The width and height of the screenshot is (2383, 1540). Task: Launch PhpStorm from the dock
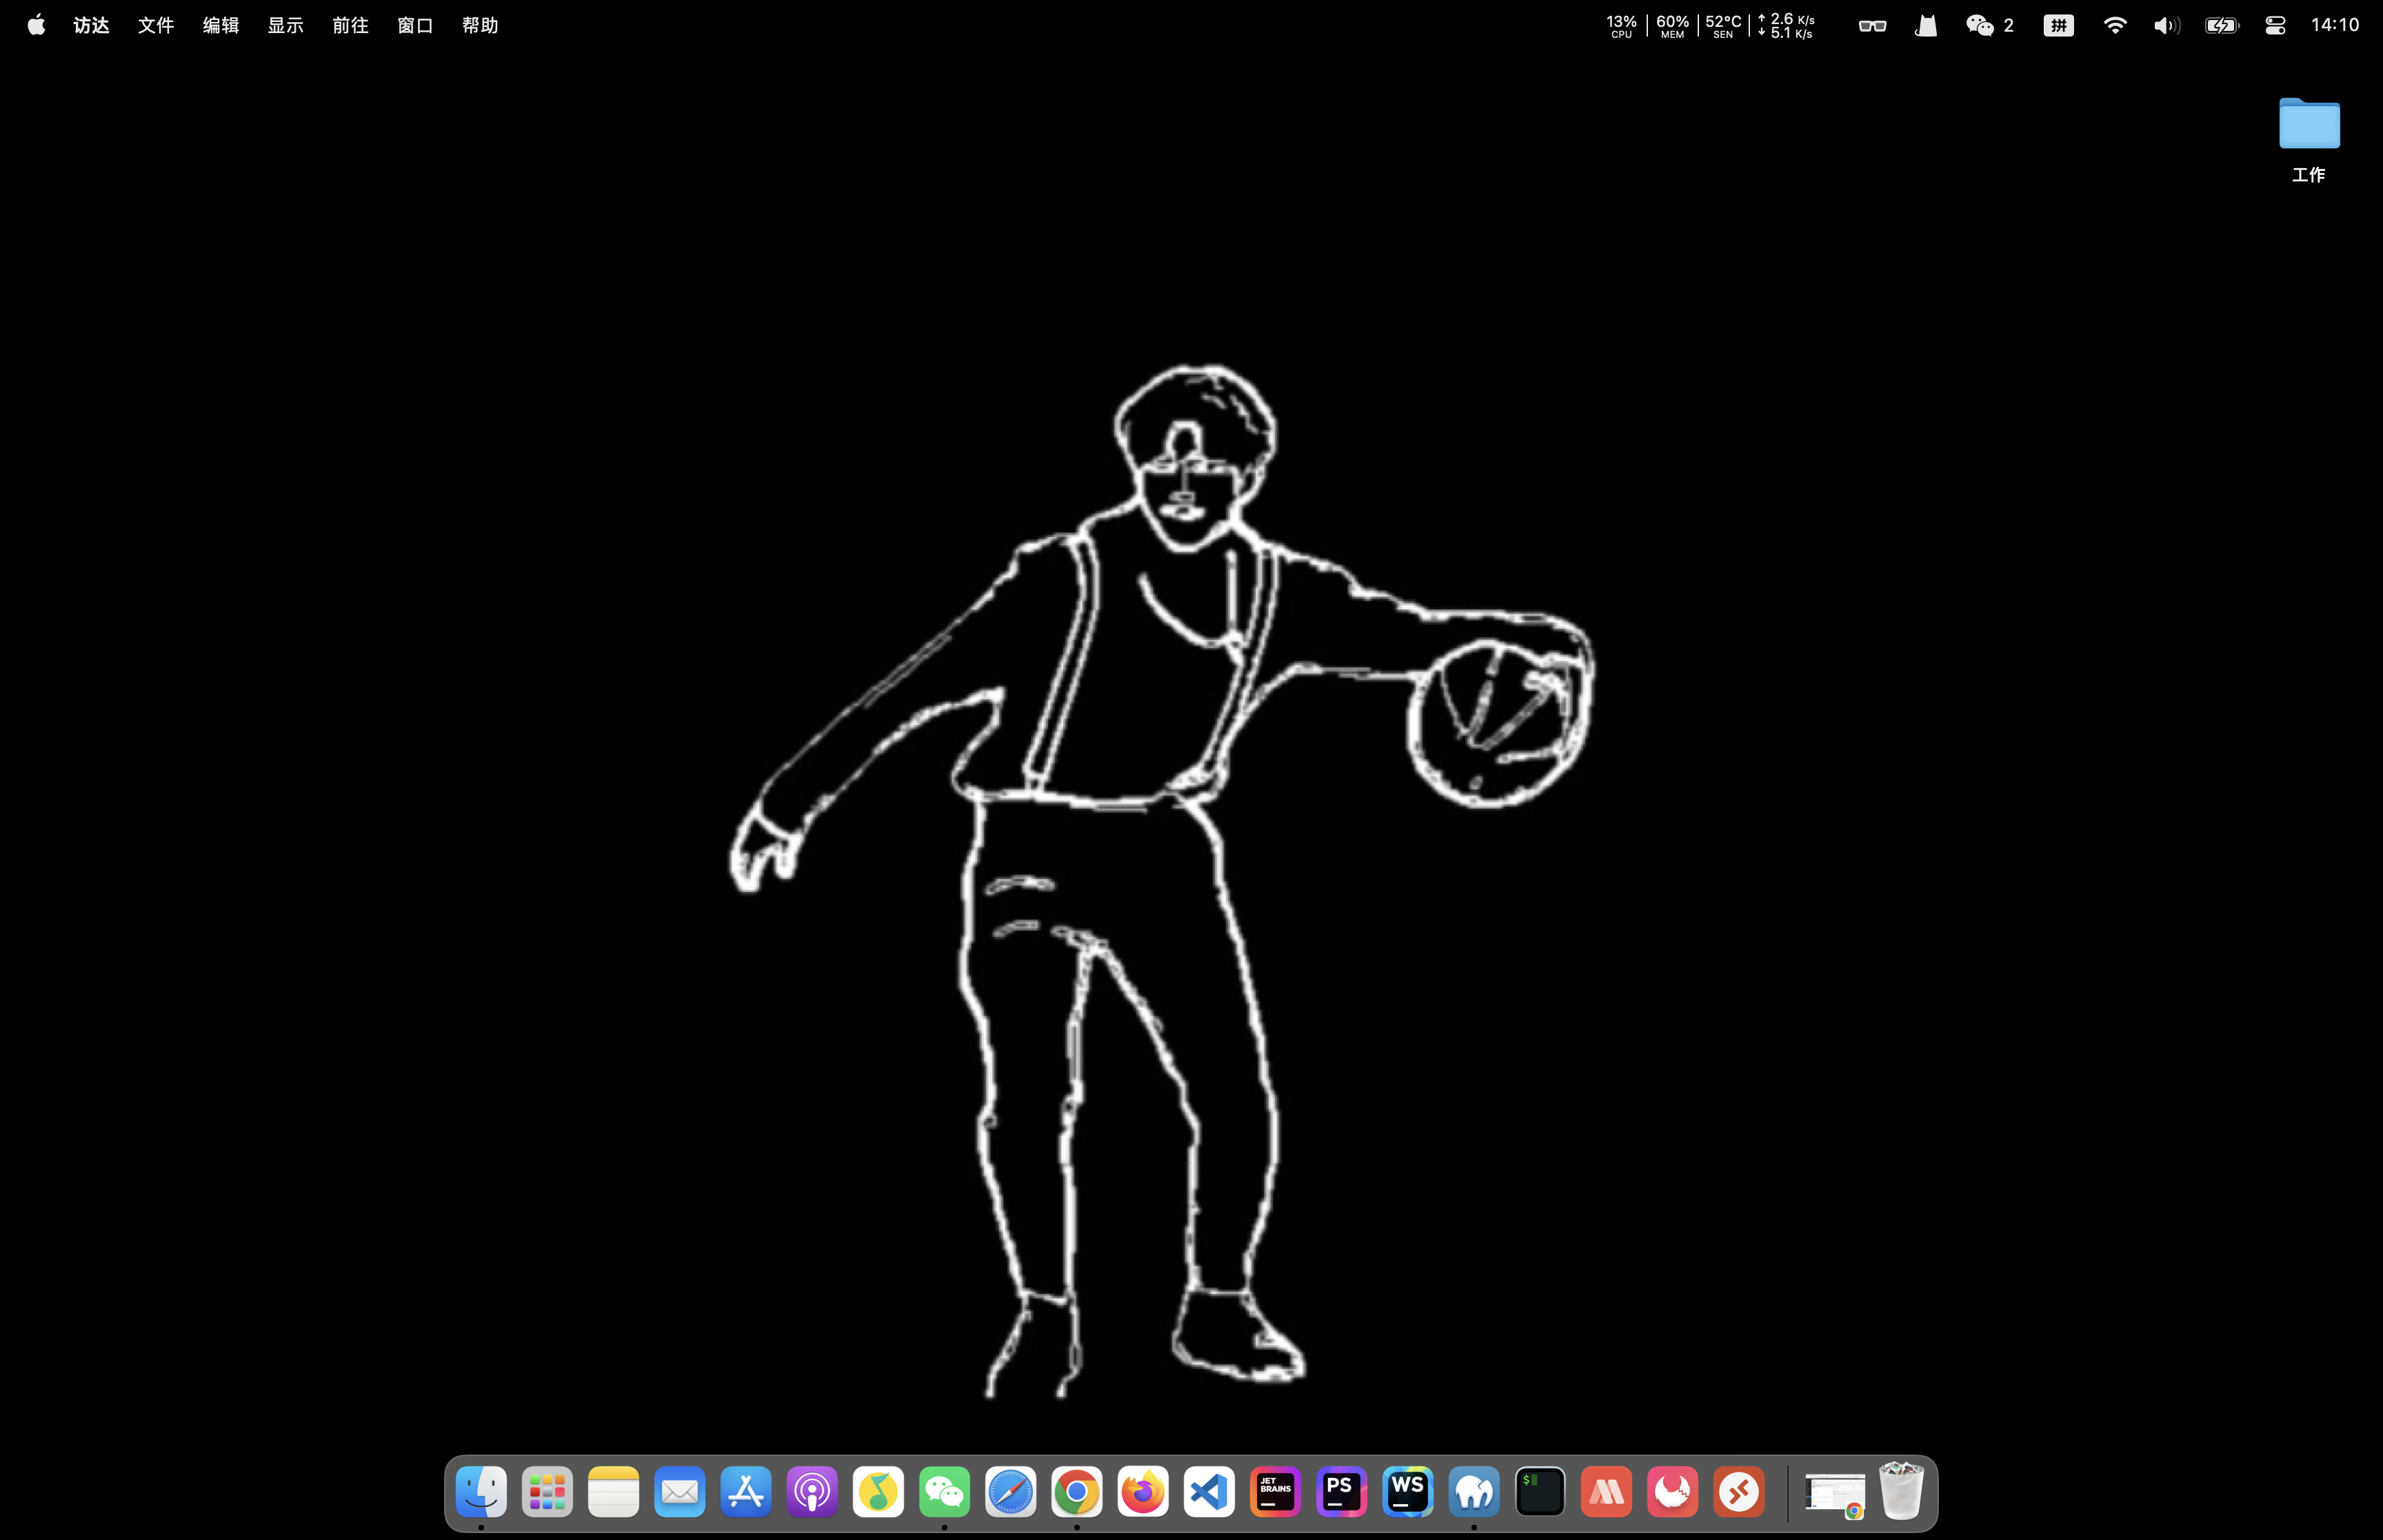(1341, 1492)
